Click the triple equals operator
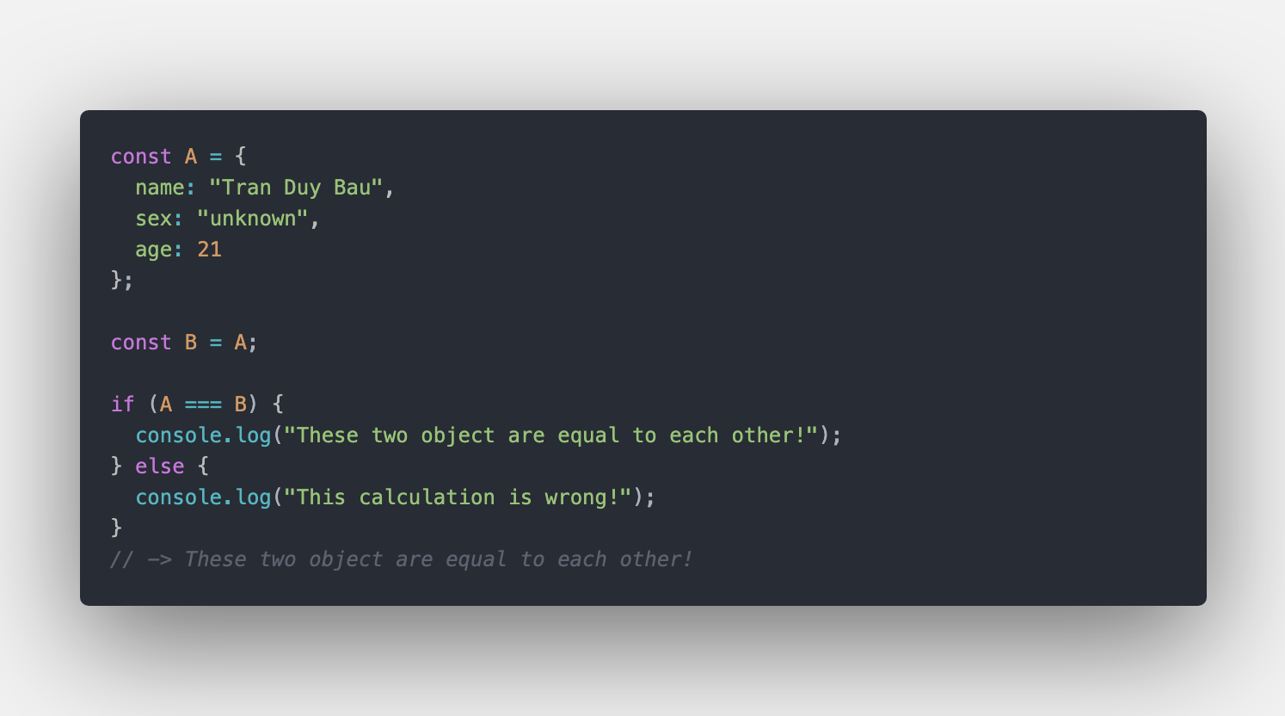Screen dimensions: 1285x716 [x=203, y=404]
